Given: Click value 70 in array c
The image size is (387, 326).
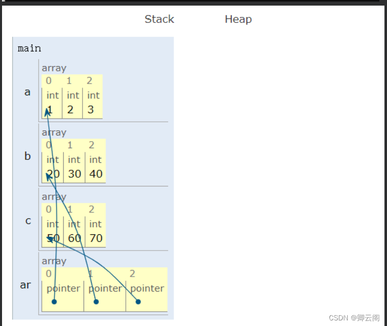Looking at the screenshot, I should point(96,238).
